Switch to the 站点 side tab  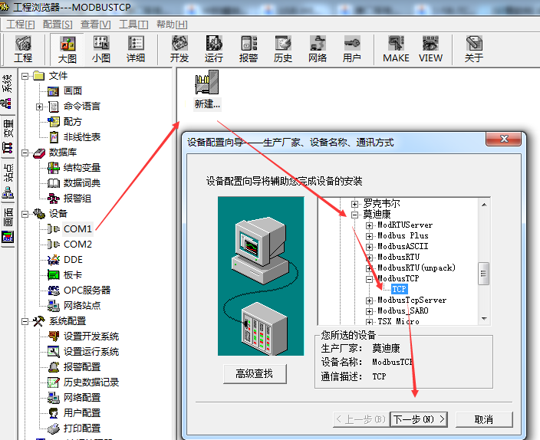coord(7,182)
